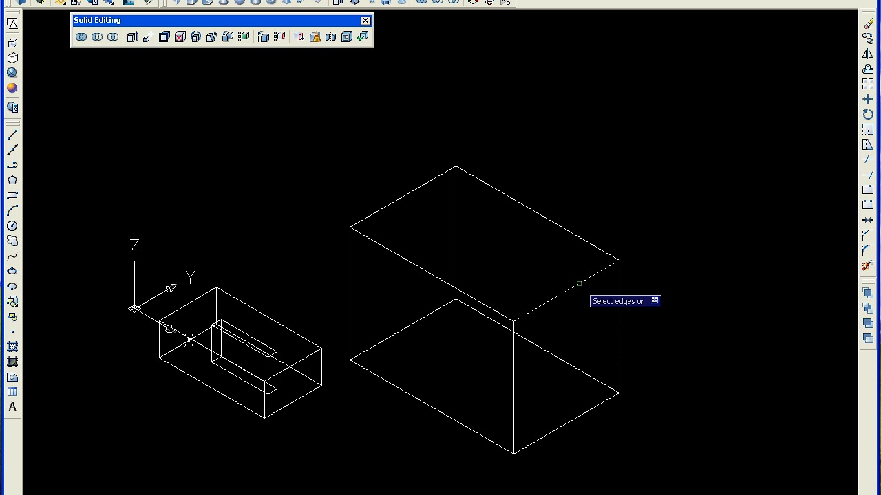Choose the Offset Faces tool
Image resolution: width=881 pixels, height=495 pixels.
point(164,37)
